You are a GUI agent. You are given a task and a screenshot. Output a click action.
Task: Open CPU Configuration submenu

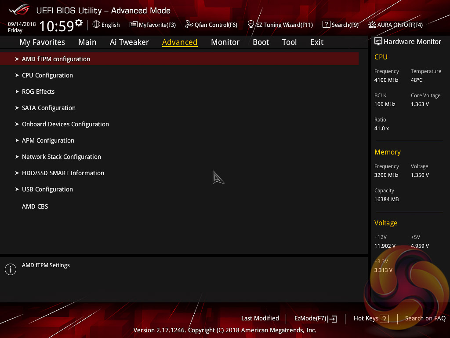click(x=47, y=75)
